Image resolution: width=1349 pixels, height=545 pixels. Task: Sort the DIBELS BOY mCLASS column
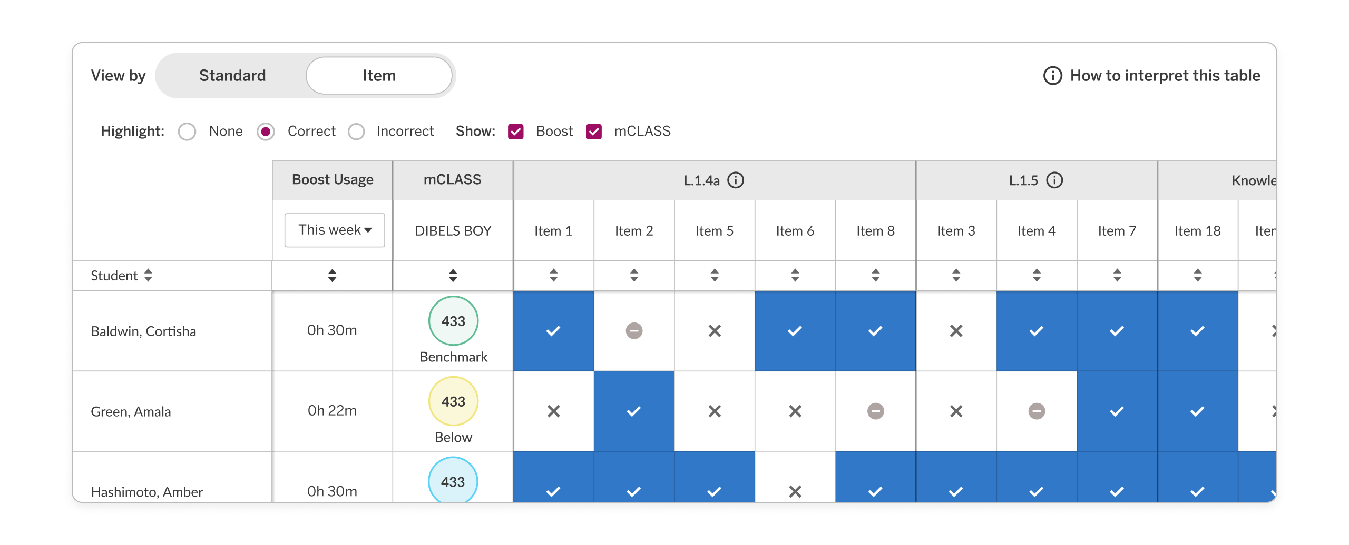click(x=453, y=275)
